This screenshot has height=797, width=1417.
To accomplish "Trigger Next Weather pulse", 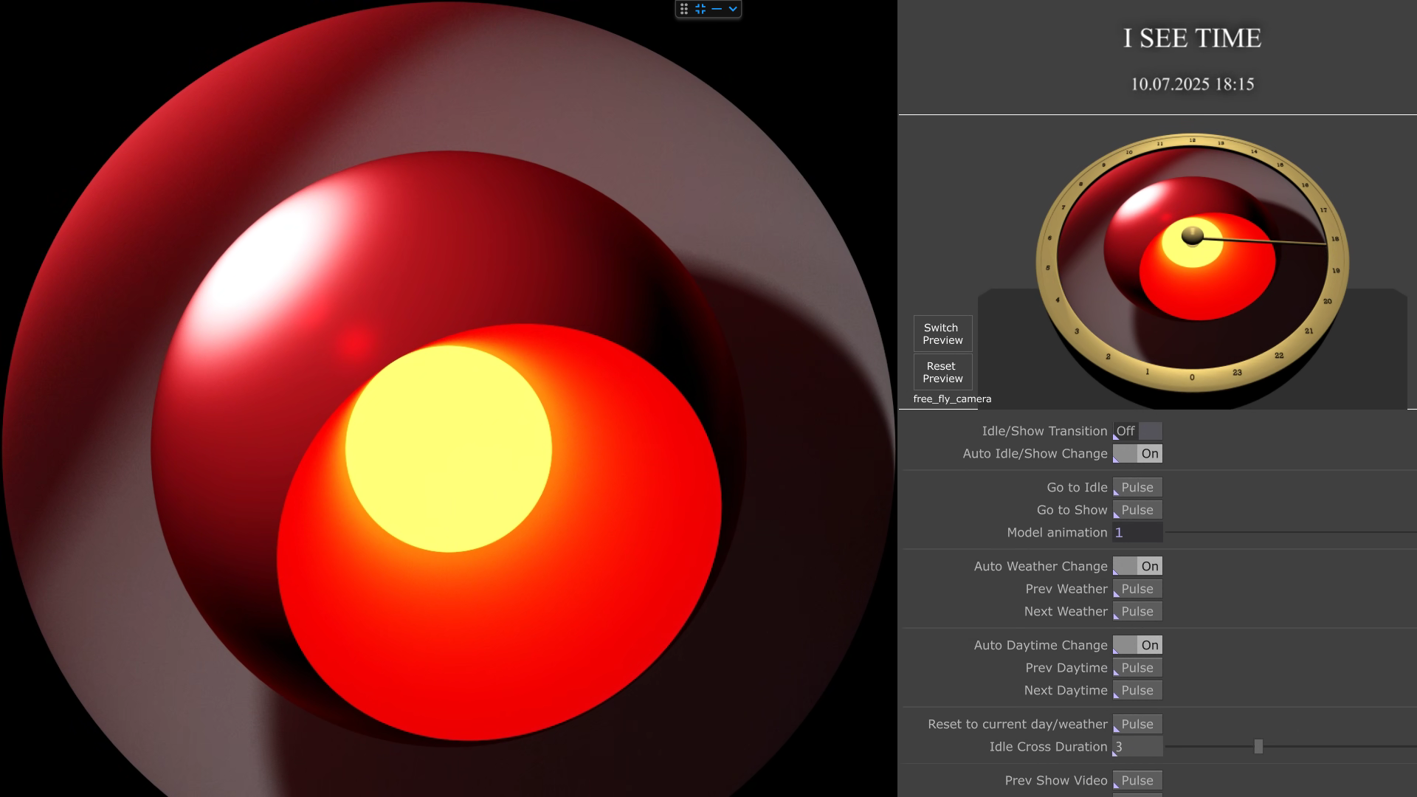I will tap(1137, 612).
